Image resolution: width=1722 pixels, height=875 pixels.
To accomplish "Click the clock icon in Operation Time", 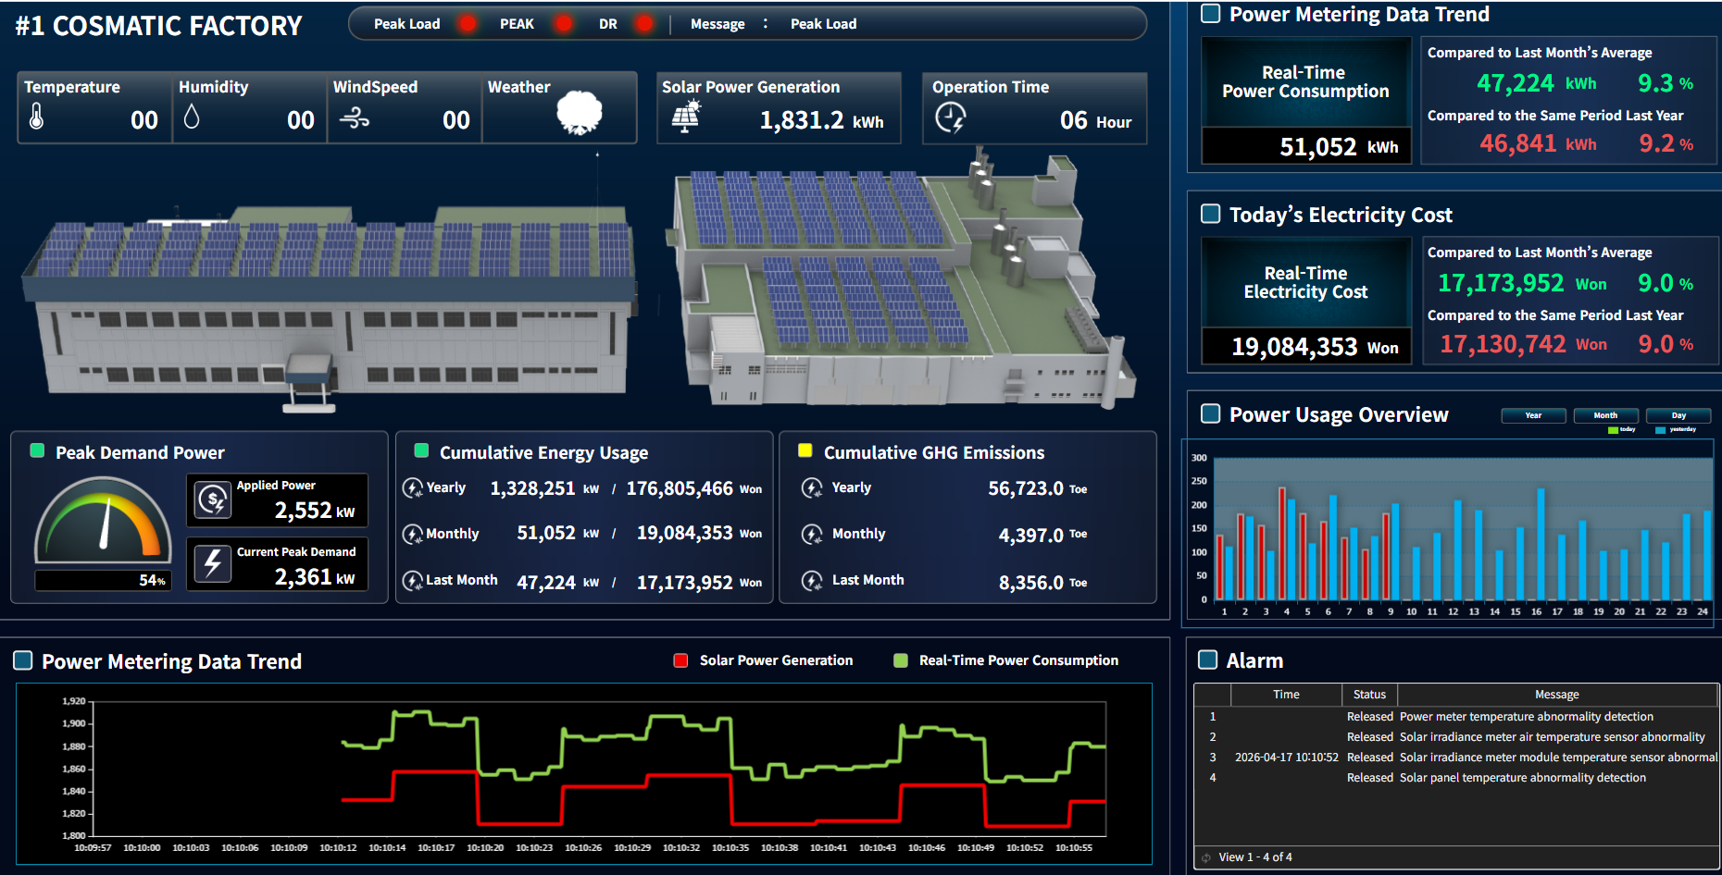I will click(950, 117).
